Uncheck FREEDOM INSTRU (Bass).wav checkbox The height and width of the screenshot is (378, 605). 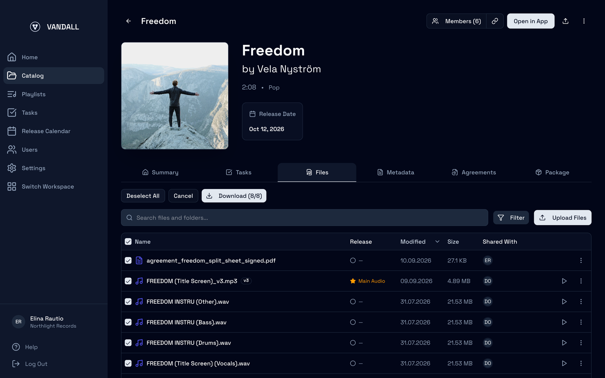pos(128,322)
